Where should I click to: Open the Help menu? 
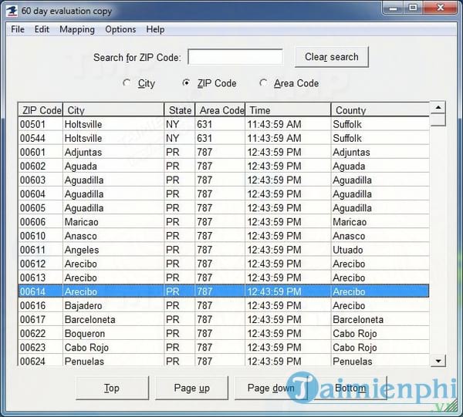point(155,29)
